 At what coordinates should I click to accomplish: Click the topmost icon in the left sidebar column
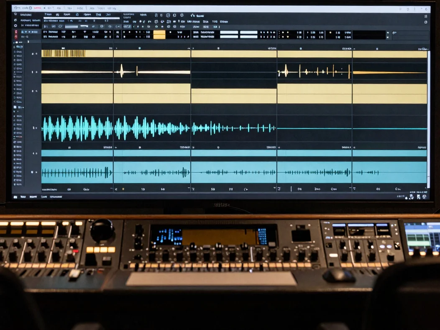(15, 14)
